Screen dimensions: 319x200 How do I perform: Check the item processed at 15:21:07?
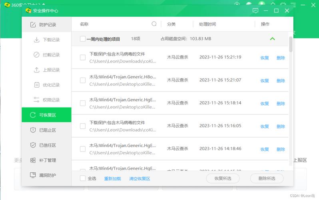(83, 80)
